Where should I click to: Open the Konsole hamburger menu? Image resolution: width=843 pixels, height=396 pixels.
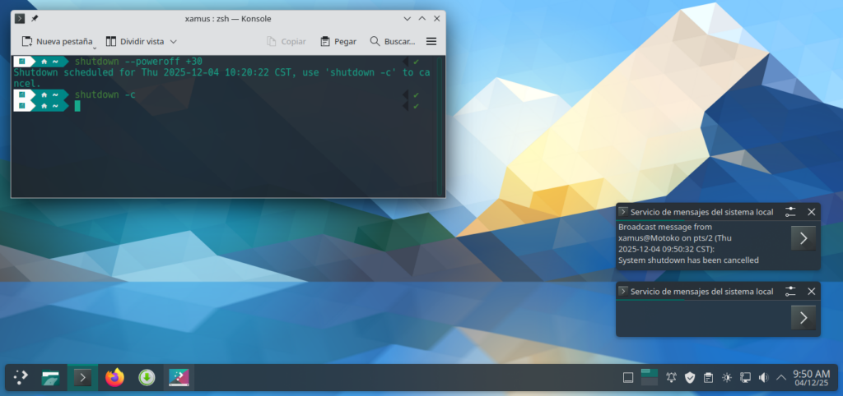point(431,41)
